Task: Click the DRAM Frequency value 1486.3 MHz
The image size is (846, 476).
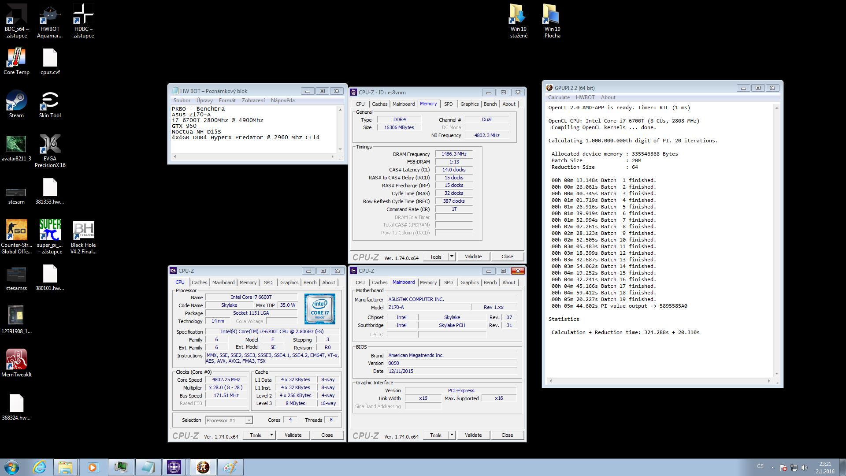Action: click(x=454, y=154)
